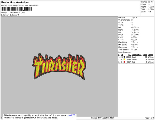The width and height of the screenshot is (155, 120).
Task: Select the 'Colorway 1' value
Action: (14, 15)
